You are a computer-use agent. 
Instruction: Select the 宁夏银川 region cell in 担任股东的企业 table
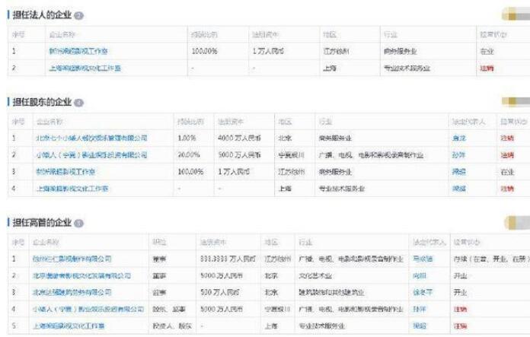(291, 155)
